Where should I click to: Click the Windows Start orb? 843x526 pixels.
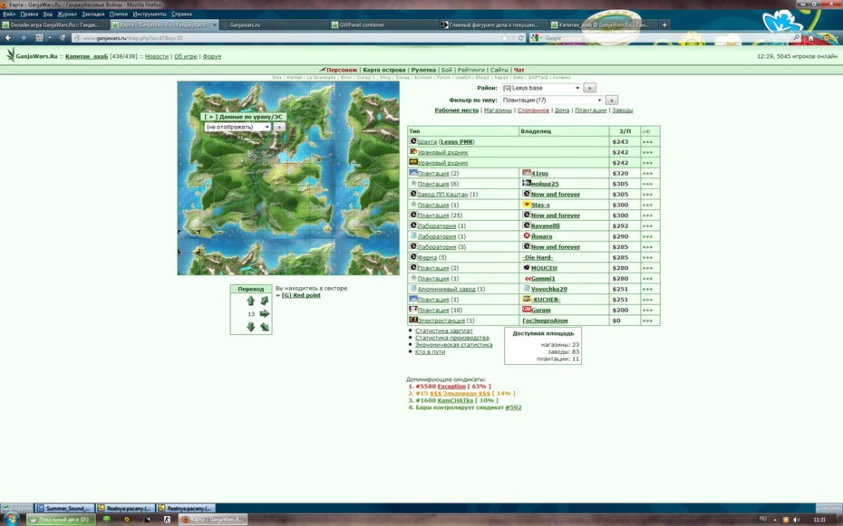[12, 519]
